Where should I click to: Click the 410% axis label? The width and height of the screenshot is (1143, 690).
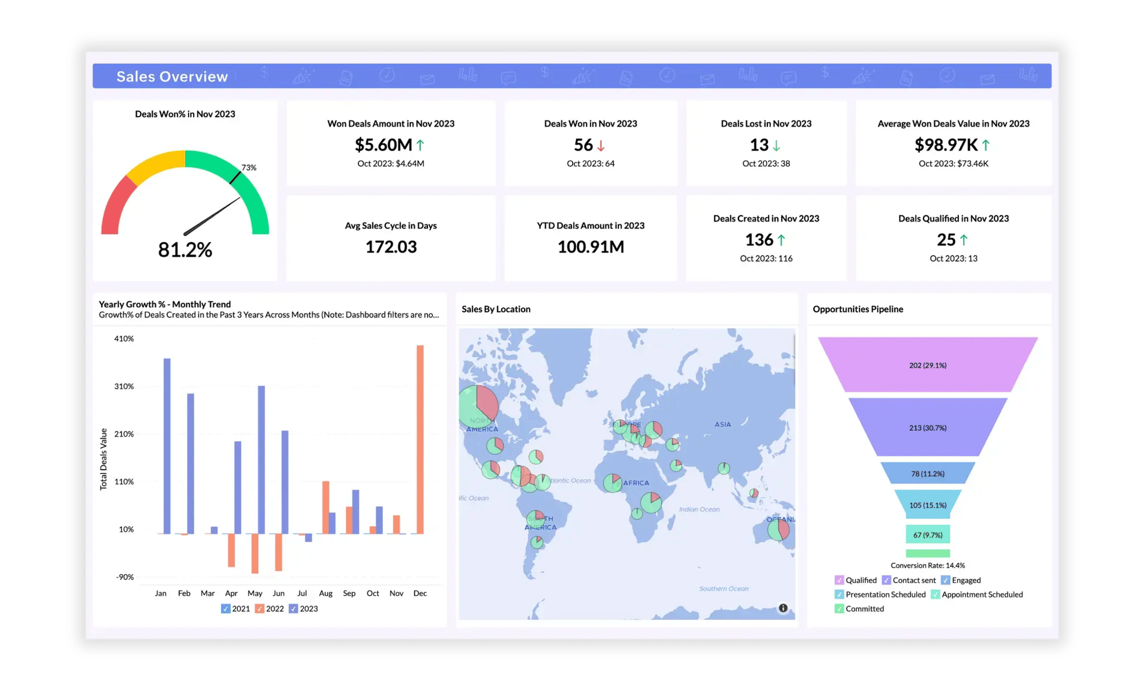[x=124, y=339]
